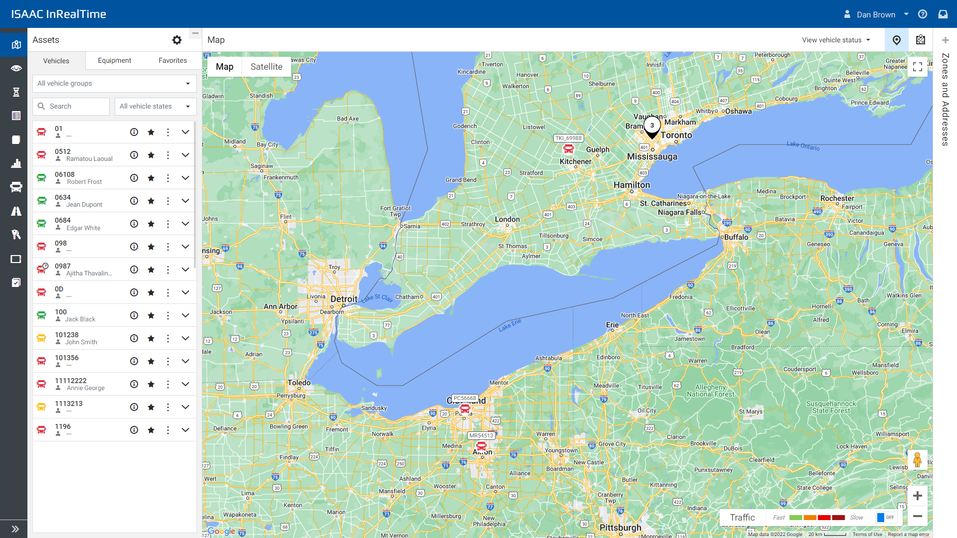Toggle the Traffic layer switch
The image size is (957, 538).
click(886, 518)
